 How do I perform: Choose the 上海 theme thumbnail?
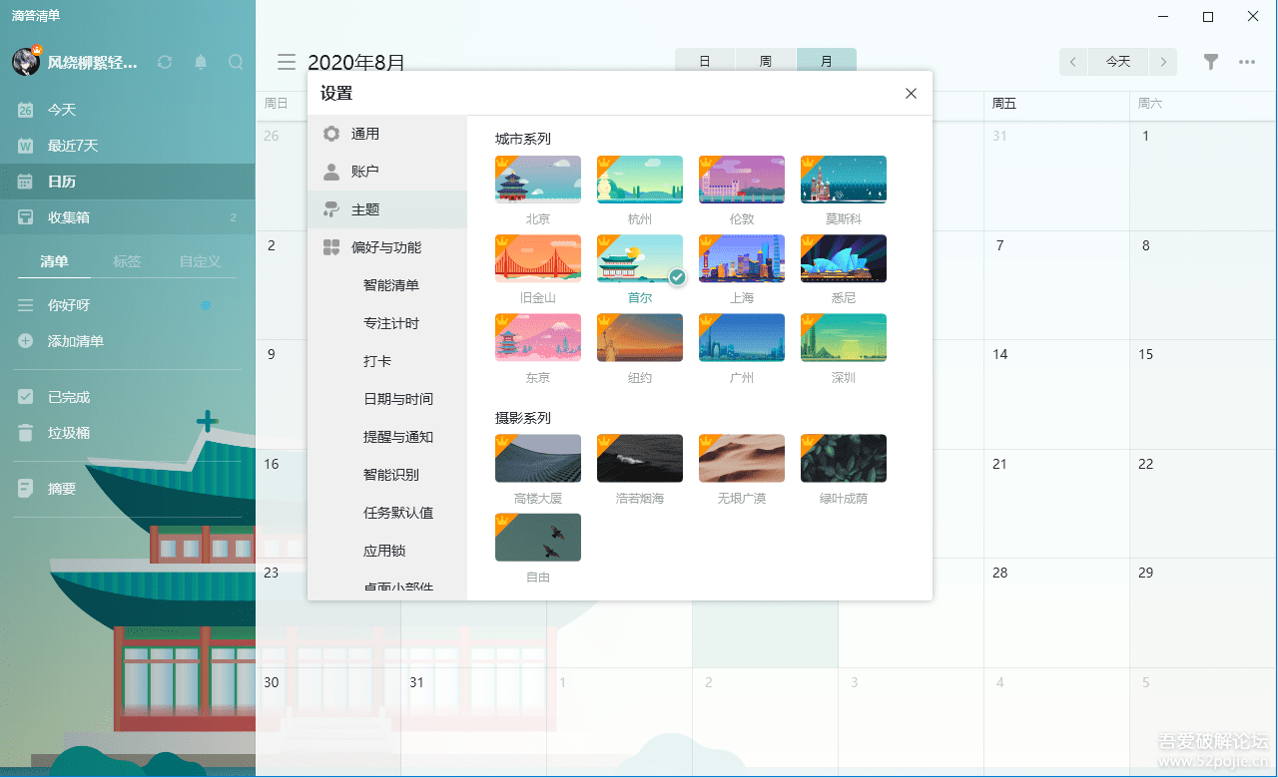click(742, 258)
